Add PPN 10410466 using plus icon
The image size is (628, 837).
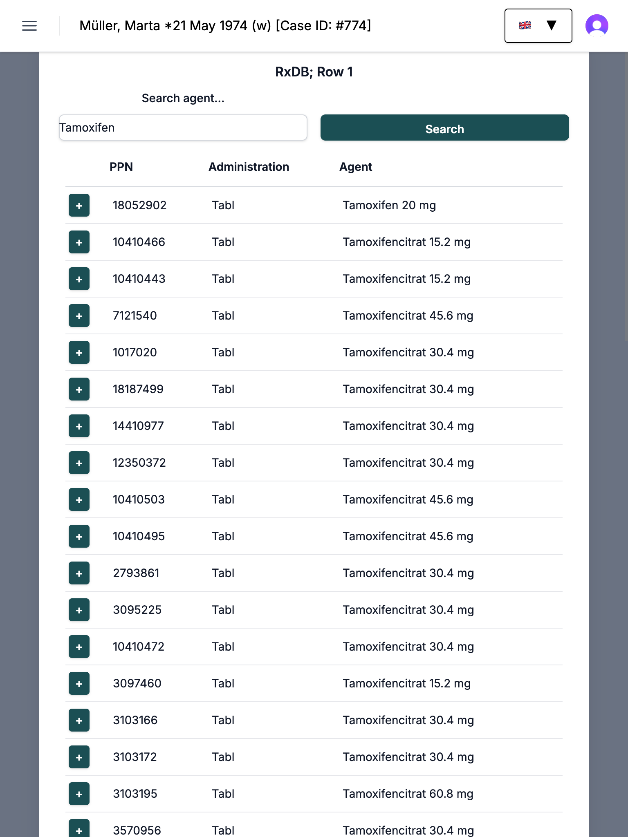pos(79,242)
